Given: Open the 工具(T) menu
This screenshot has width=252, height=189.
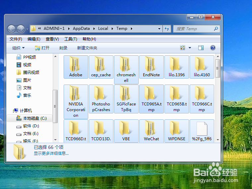Looking at the screenshot, I should point(71,39).
